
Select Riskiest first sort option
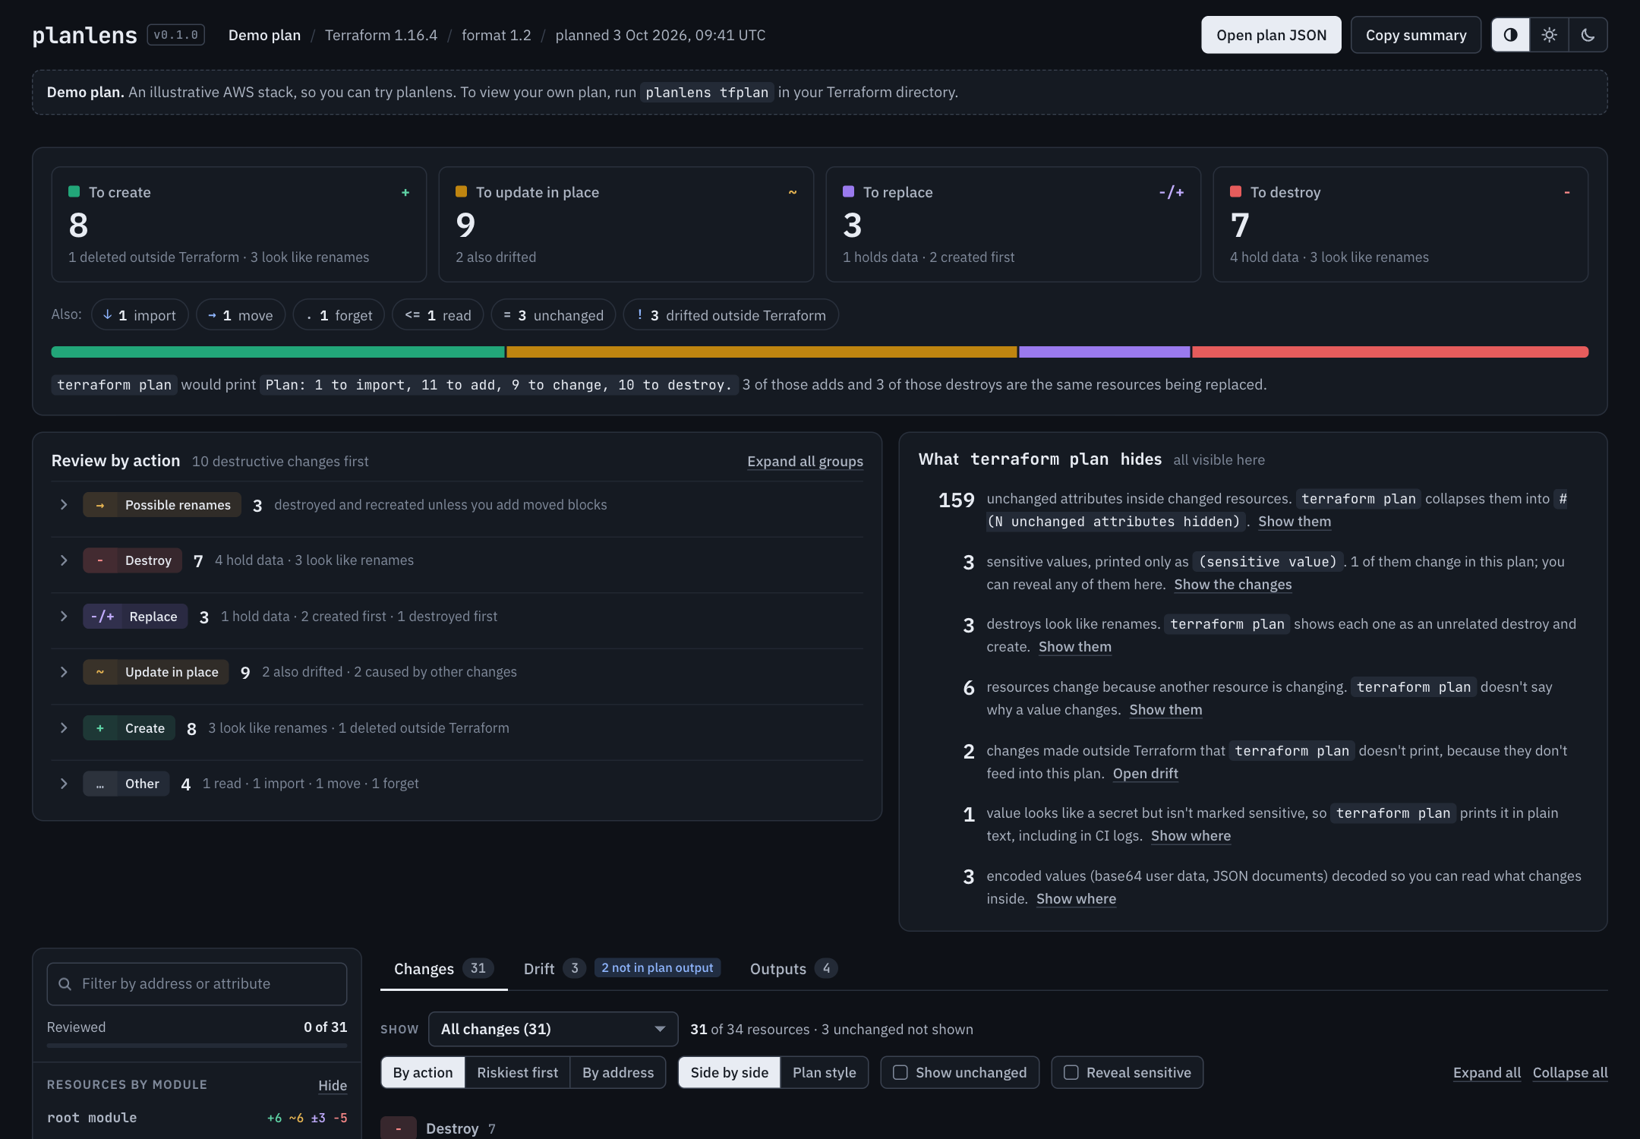click(517, 1072)
